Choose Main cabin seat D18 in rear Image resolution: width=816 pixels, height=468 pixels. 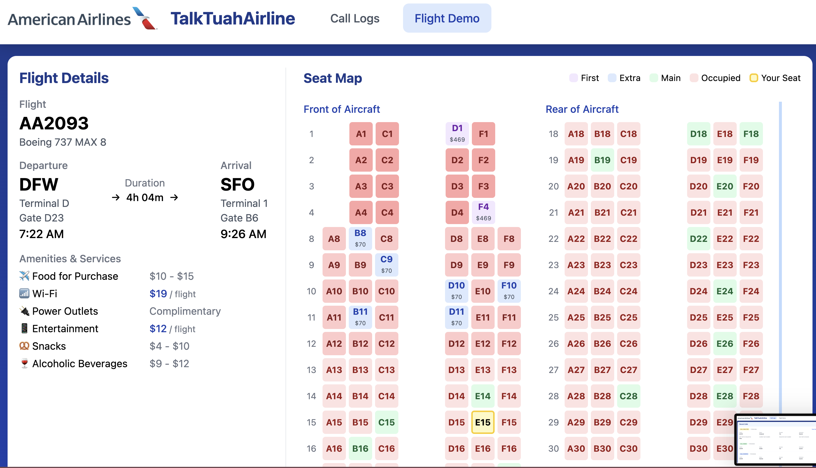[698, 133]
